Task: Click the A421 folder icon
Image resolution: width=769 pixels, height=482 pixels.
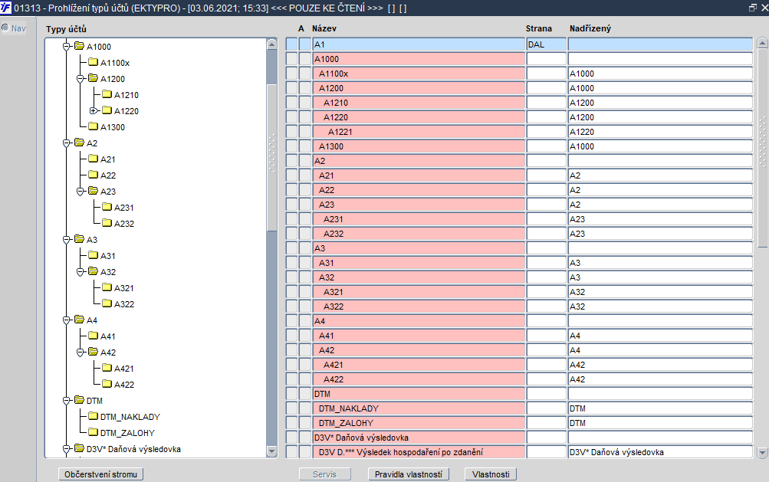Action: coord(107,368)
